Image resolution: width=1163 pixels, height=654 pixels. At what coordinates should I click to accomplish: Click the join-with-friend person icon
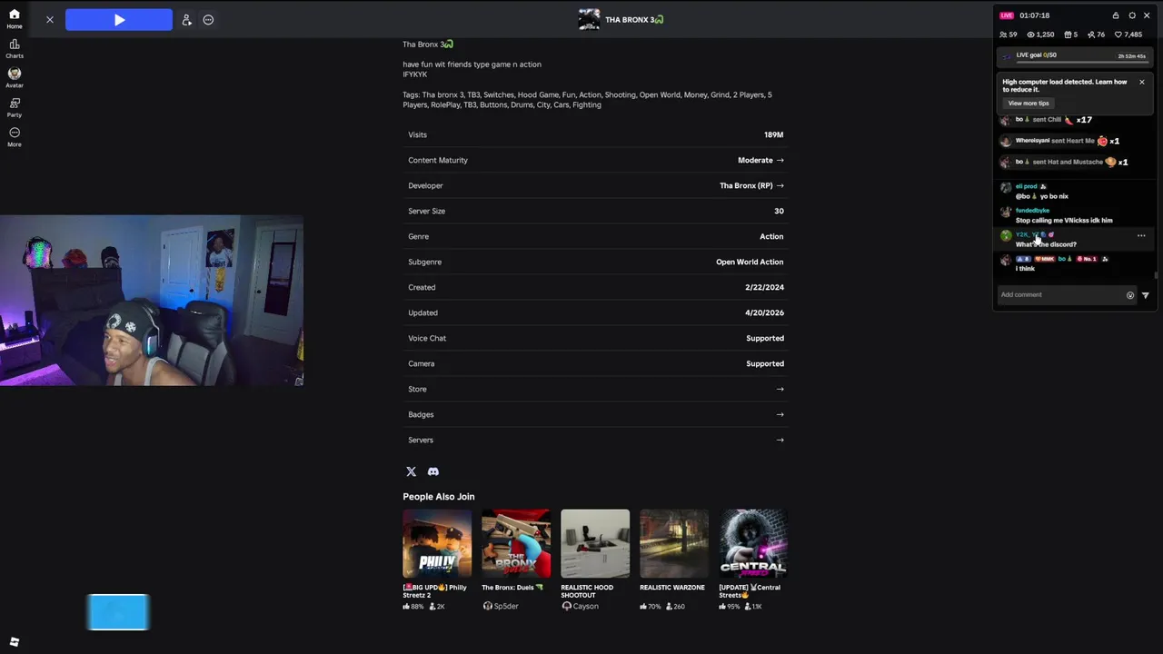186,20
